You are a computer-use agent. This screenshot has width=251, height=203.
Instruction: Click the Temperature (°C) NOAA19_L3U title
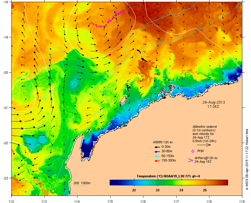click(168, 176)
